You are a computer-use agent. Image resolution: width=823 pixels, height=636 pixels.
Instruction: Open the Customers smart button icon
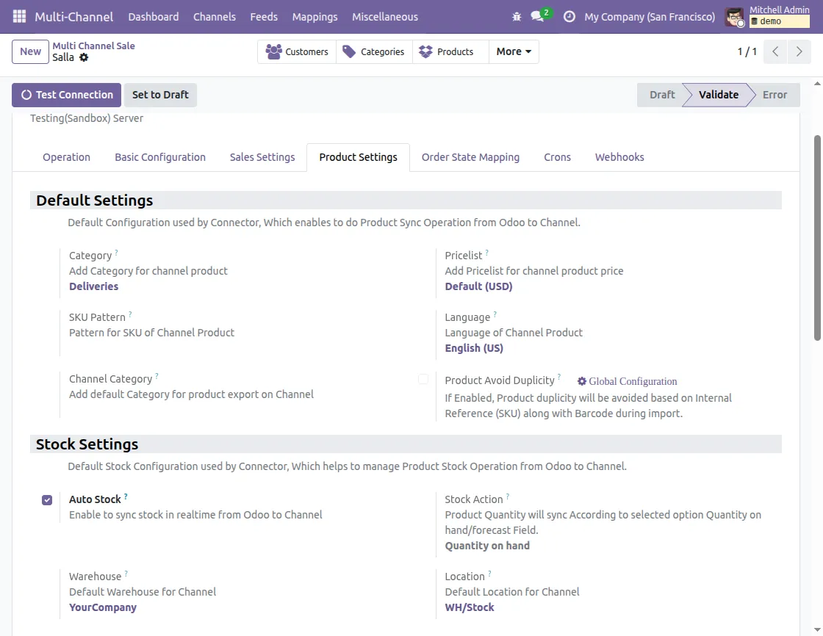point(276,51)
